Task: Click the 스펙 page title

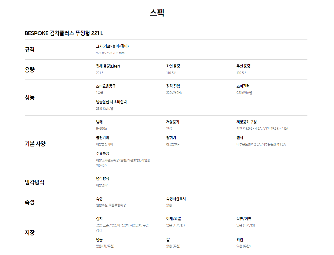Action: point(157,13)
